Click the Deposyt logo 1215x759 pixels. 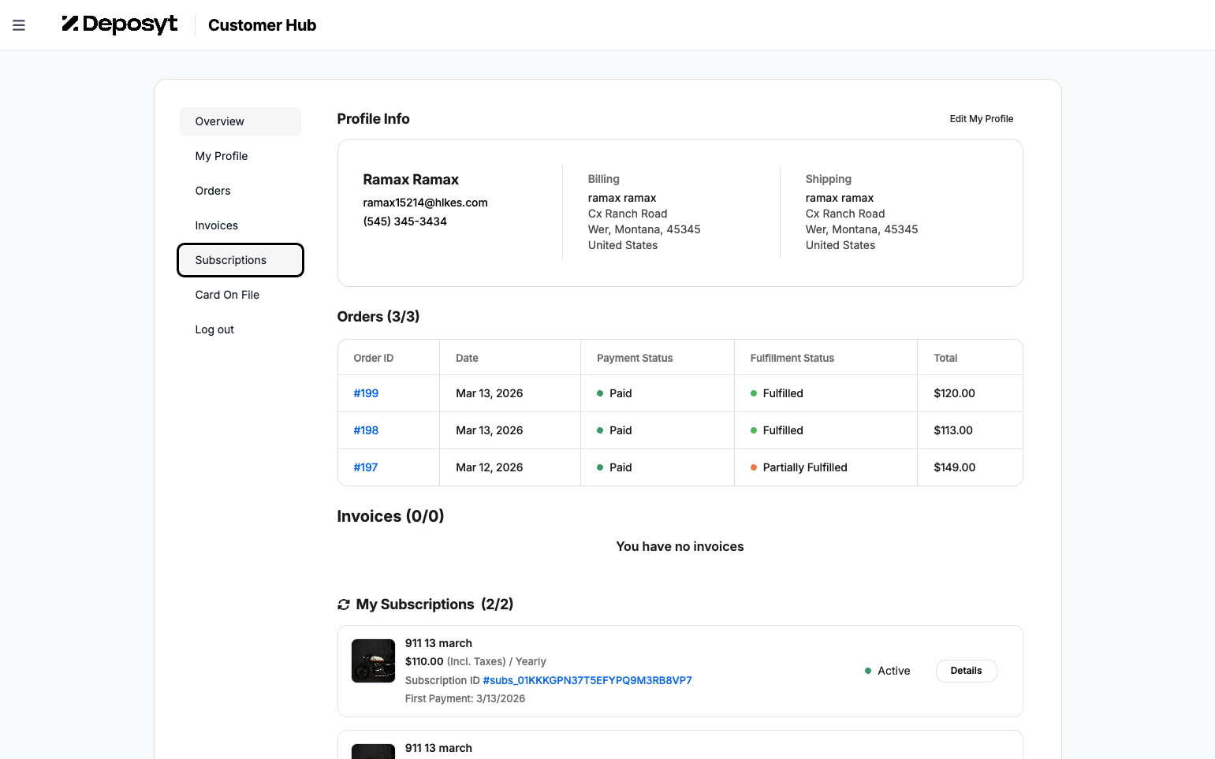point(120,24)
